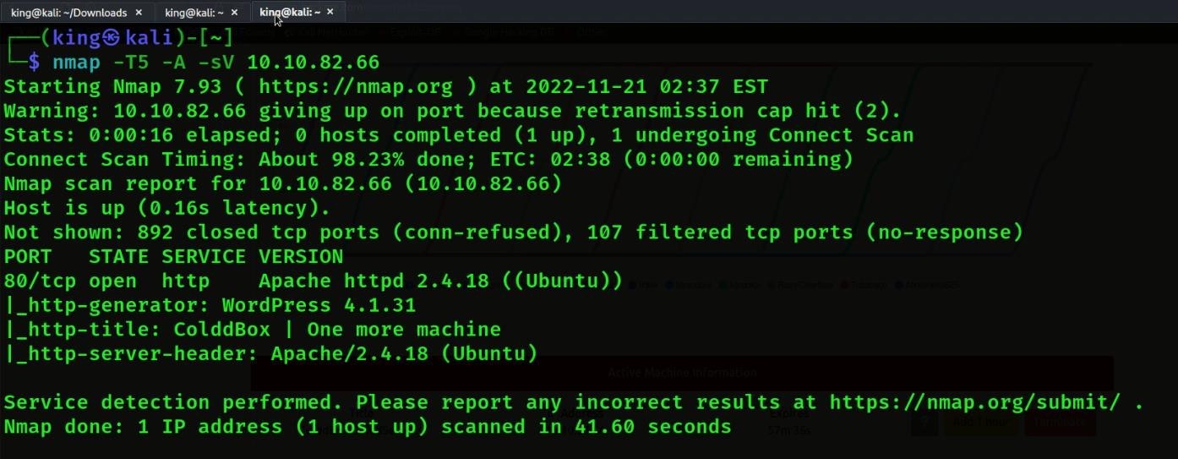Click the WordPress 4.1.31 generator text

coord(319,305)
